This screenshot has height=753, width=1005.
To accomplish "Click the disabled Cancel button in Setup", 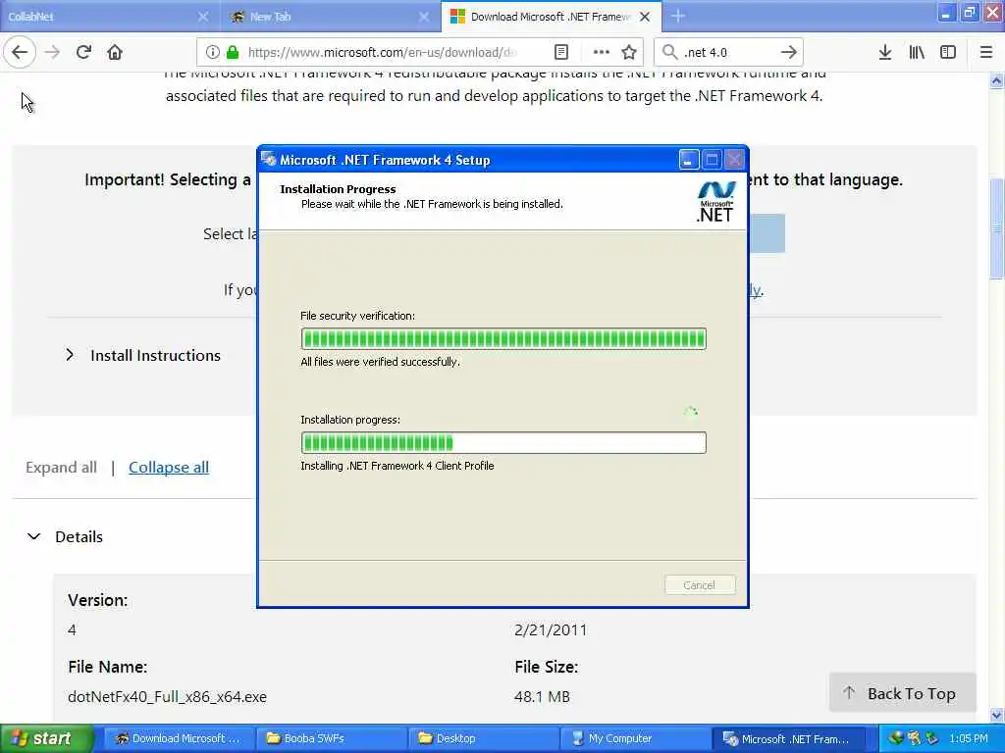I will click(699, 584).
